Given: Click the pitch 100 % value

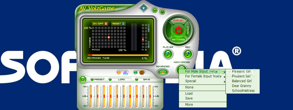Looking at the screenshot, I should 122,50.
